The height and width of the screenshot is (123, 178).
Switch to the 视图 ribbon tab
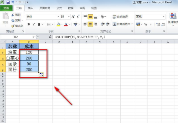point(94,8)
